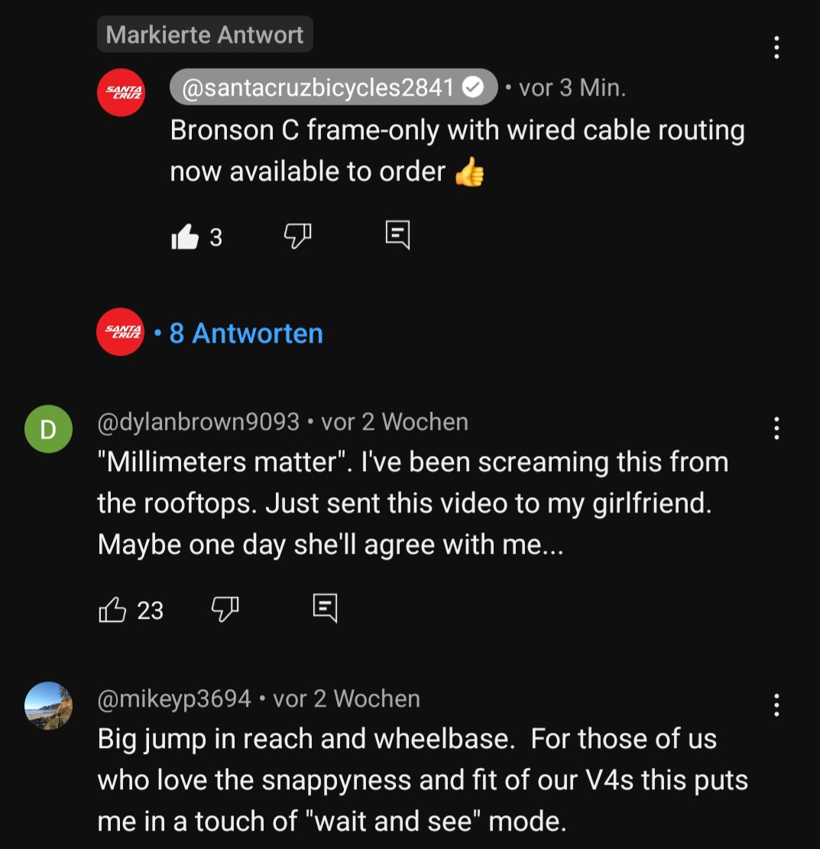
Task: Visit @mikeyp3694 channel handle
Action: [174, 699]
